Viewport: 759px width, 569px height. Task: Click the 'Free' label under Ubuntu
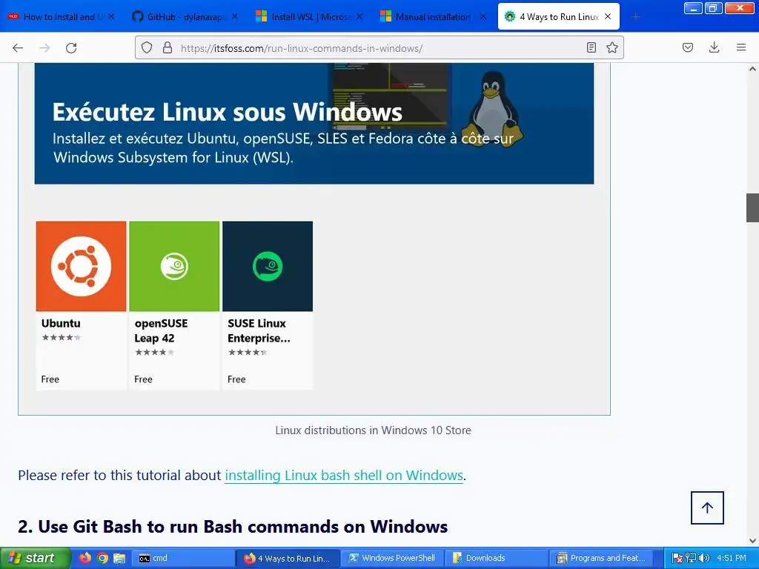[x=50, y=379]
